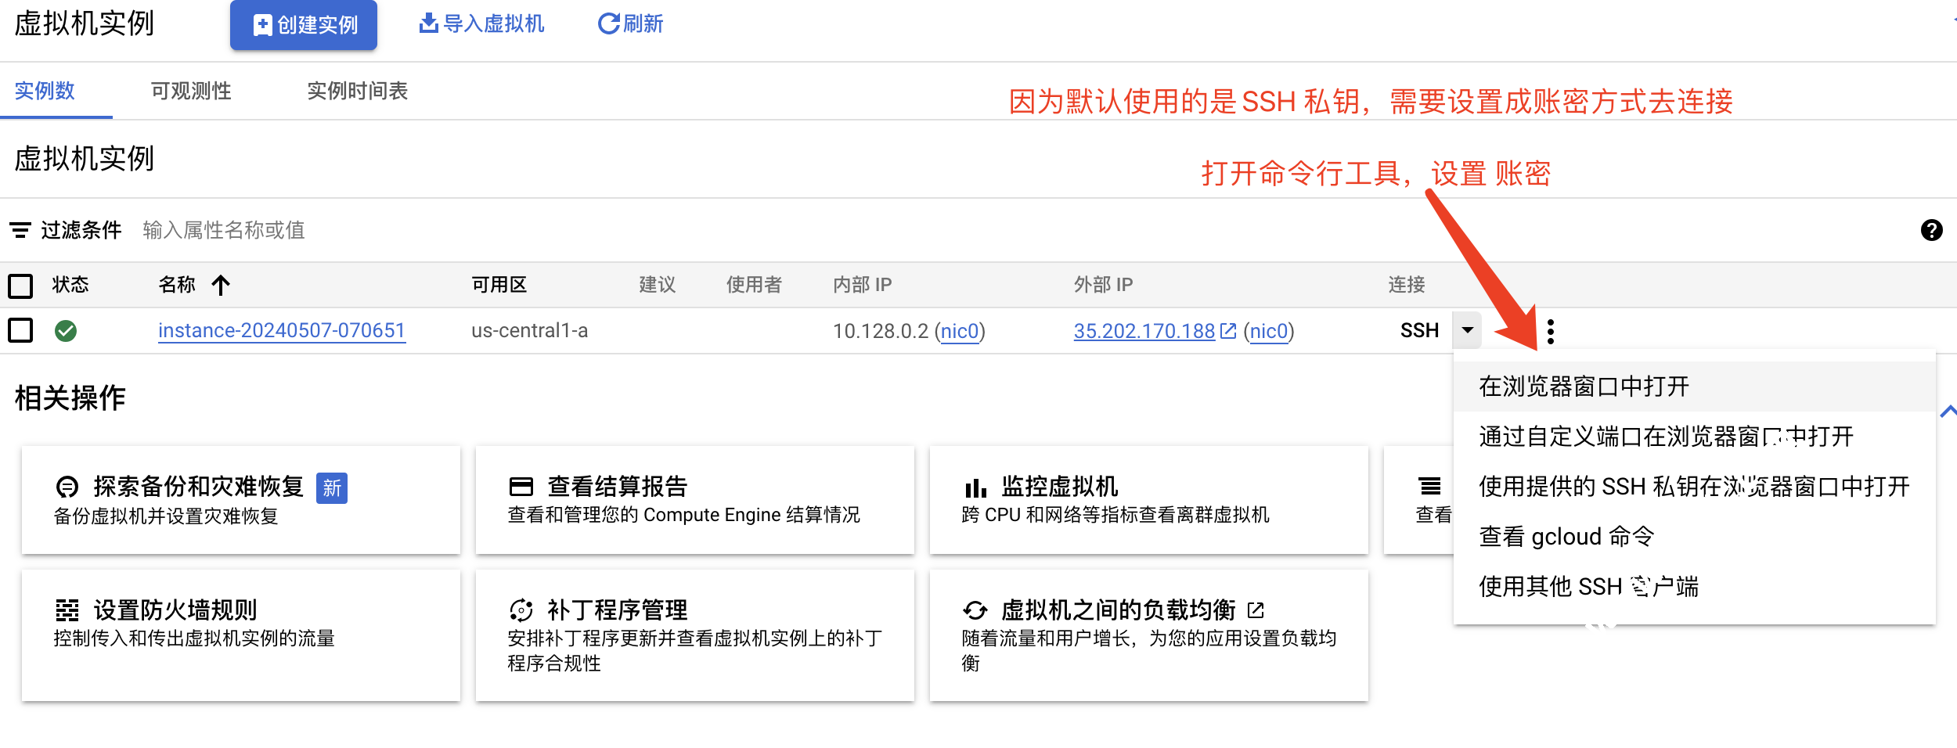Choose 查看 gcloud 命令 menu option
The width and height of the screenshot is (1957, 748).
(x=1566, y=537)
